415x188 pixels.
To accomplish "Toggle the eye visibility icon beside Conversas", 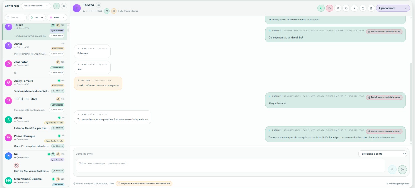I will tap(64, 6).
